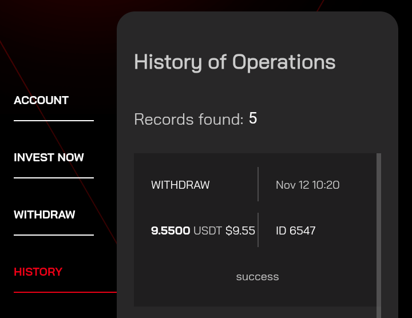Screen dimensions: 412x318
Task: Click the bold 9.5500 amount
Action: pos(171,230)
